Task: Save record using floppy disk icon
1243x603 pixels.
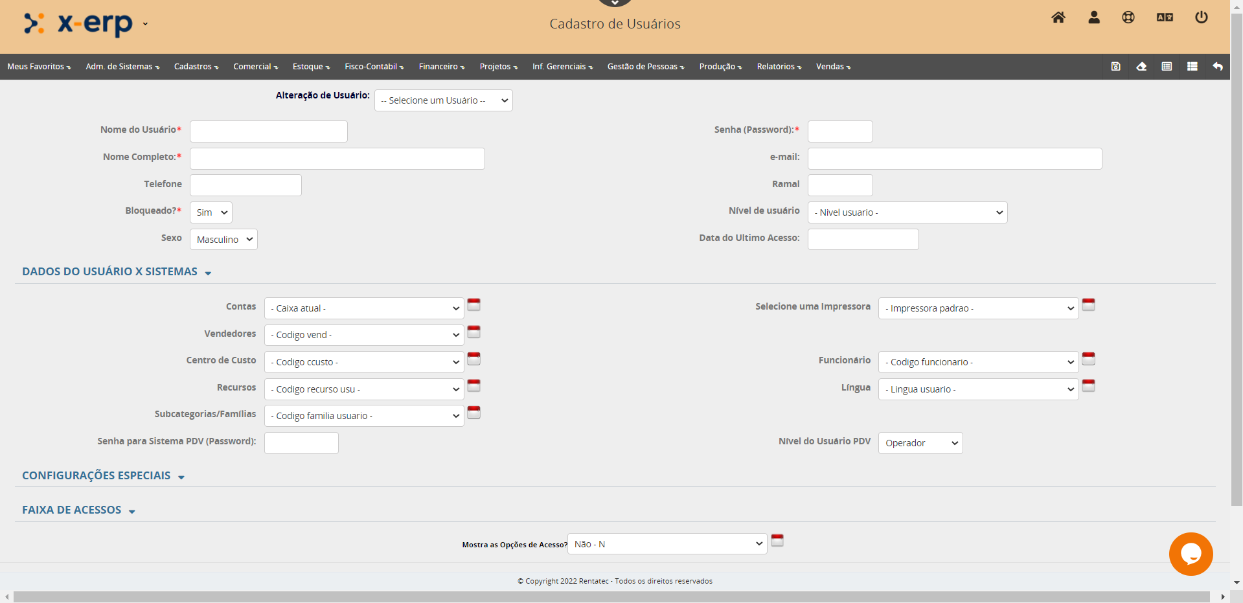Action: pyautogui.click(x=1115, y=67)
